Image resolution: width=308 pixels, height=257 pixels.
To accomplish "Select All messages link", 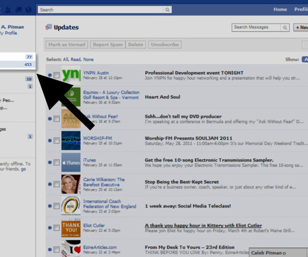I will [66, 59].
